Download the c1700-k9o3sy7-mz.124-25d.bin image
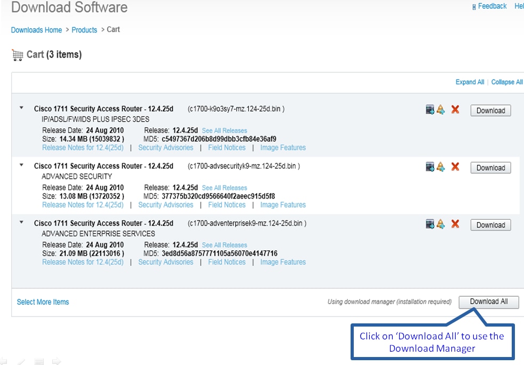 [490, 110]
